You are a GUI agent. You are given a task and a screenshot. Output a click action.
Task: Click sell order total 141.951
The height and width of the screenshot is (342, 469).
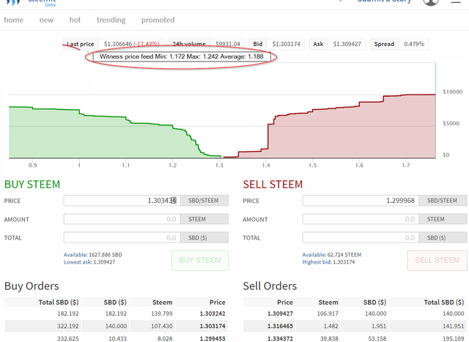pos(454,326)
